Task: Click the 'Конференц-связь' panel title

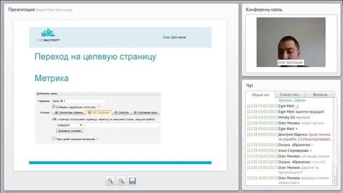Action: point(264,10)
